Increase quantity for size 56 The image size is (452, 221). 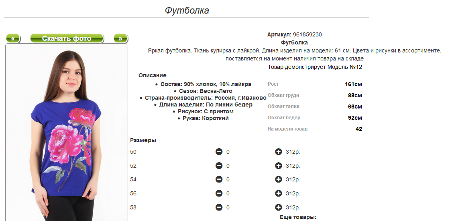point(278,193)
